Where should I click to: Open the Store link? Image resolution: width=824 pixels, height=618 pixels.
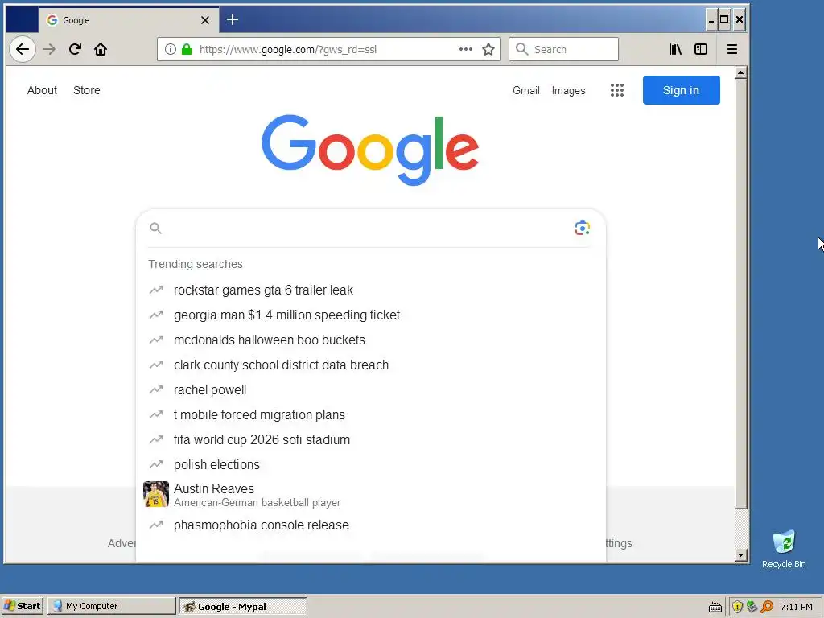click(87, 90)
